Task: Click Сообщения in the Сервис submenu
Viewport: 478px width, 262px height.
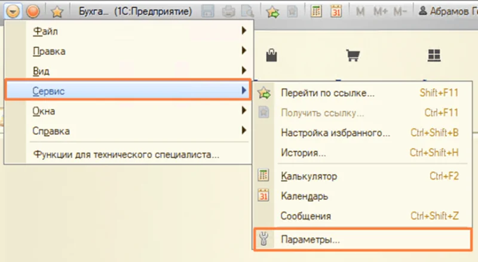Action: (x=305, y=215)
